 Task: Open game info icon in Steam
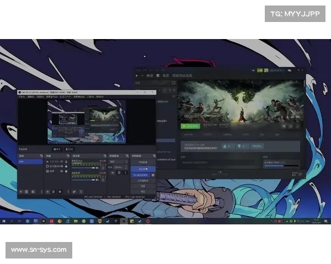[291, 127]
